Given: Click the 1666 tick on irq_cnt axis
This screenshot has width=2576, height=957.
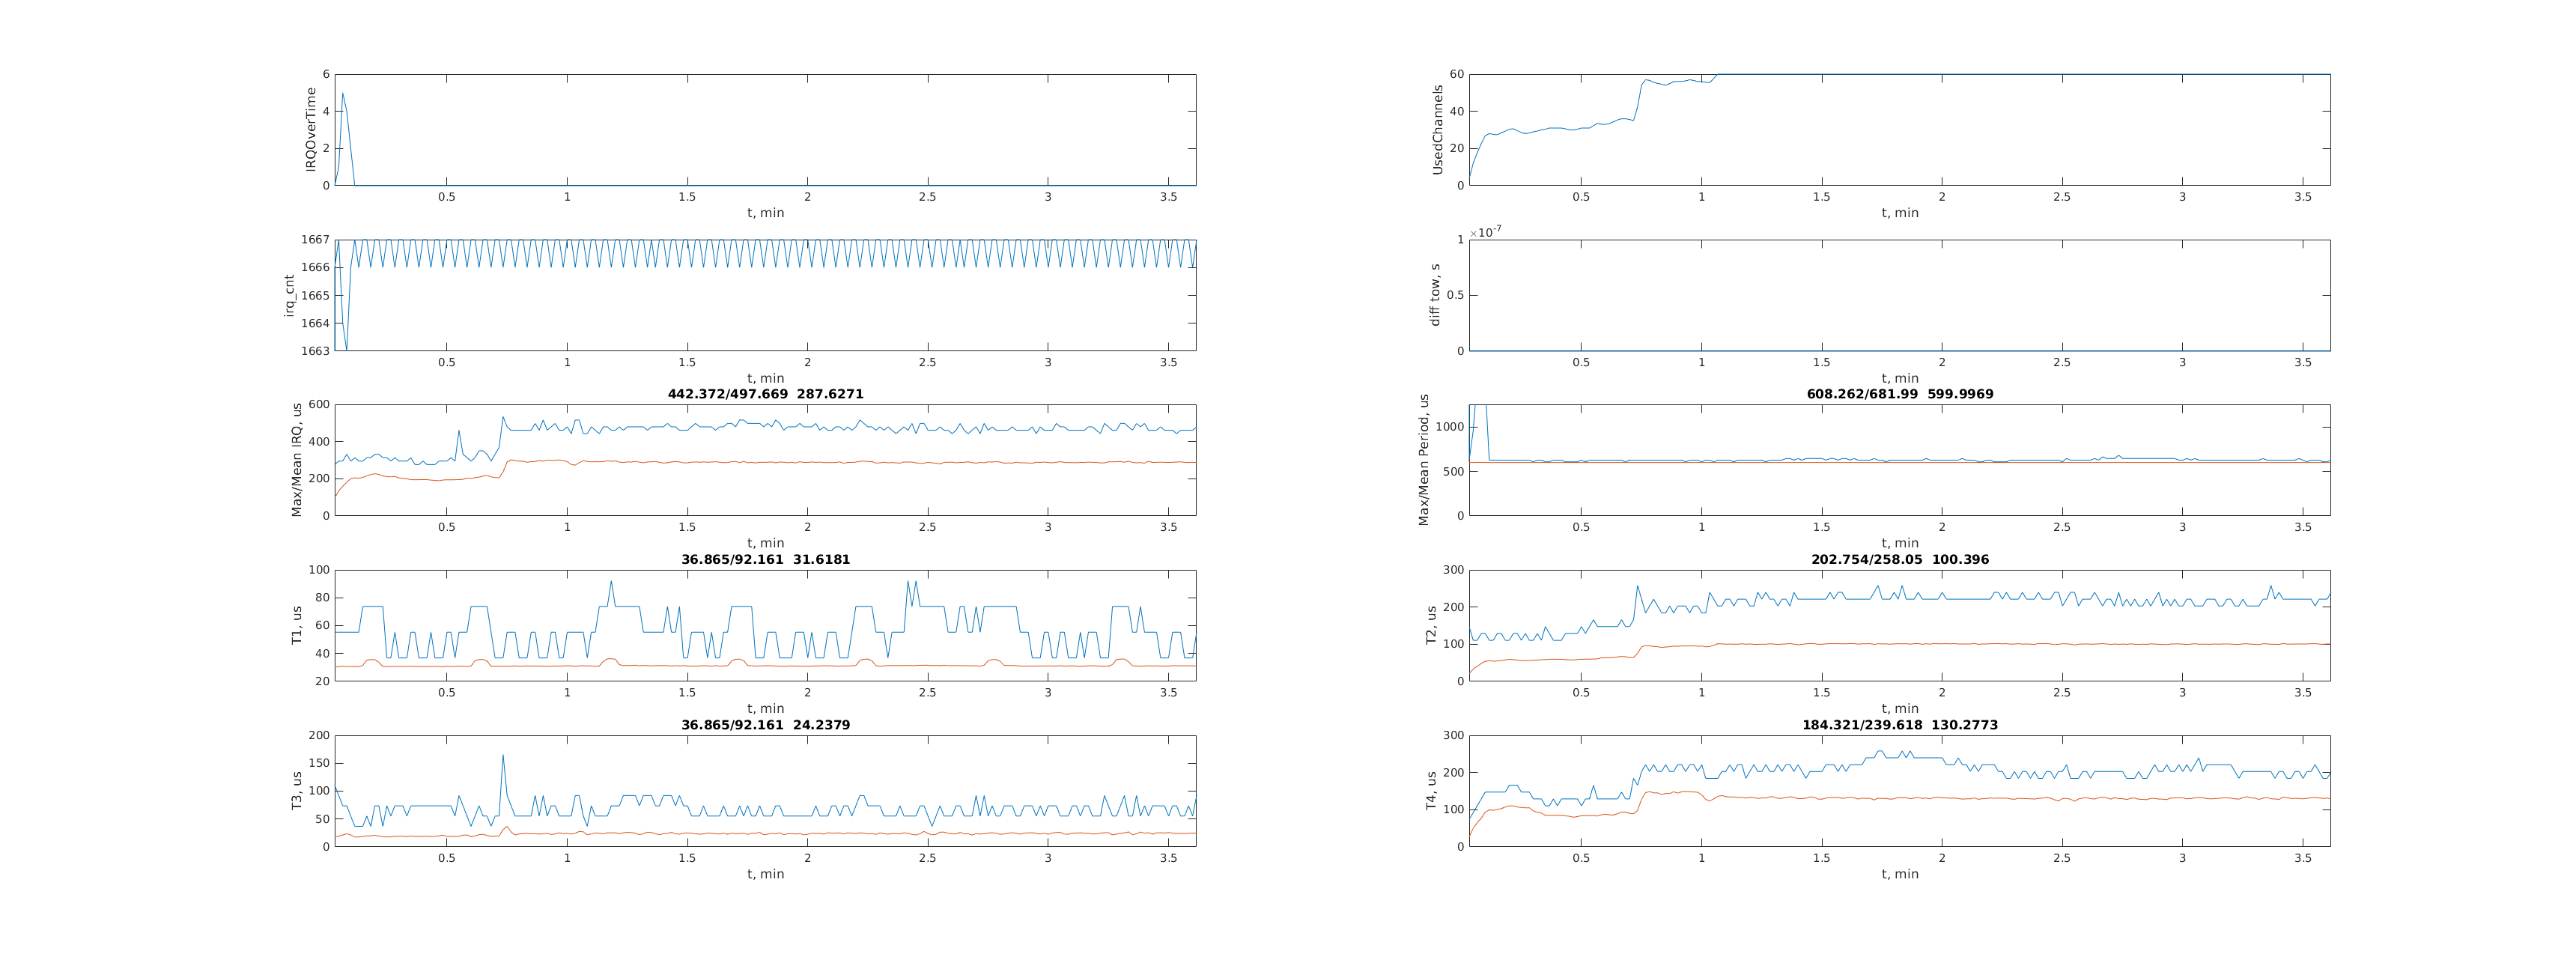Looking at the screenshot, I should [315, 267].
